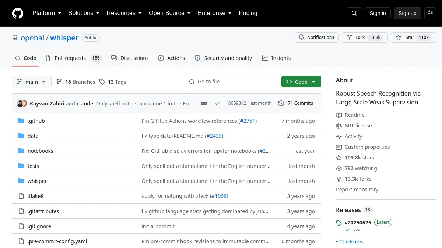This screenshot has width=442, height=248.
Task: Click the Sign up button
Action: point(407,13)
